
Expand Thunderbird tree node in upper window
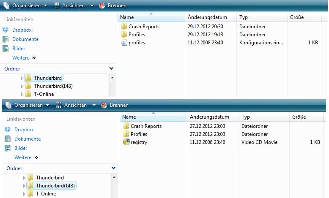click(x=22, y=78)
